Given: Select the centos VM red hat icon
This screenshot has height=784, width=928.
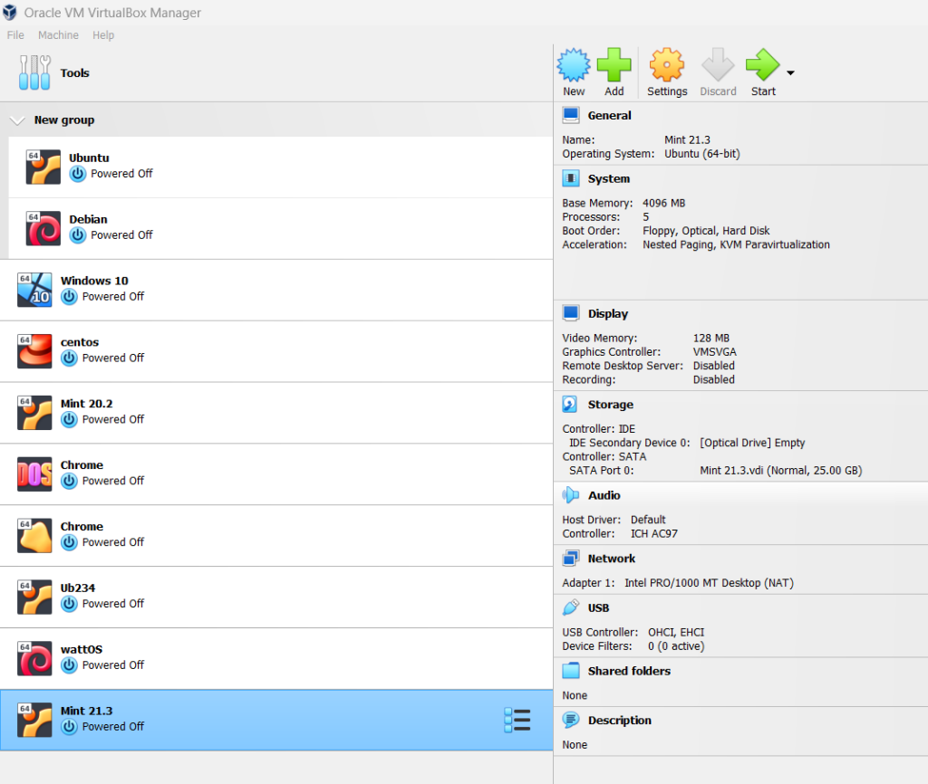Looking at the screenshot, I should [x=34, y=351].
